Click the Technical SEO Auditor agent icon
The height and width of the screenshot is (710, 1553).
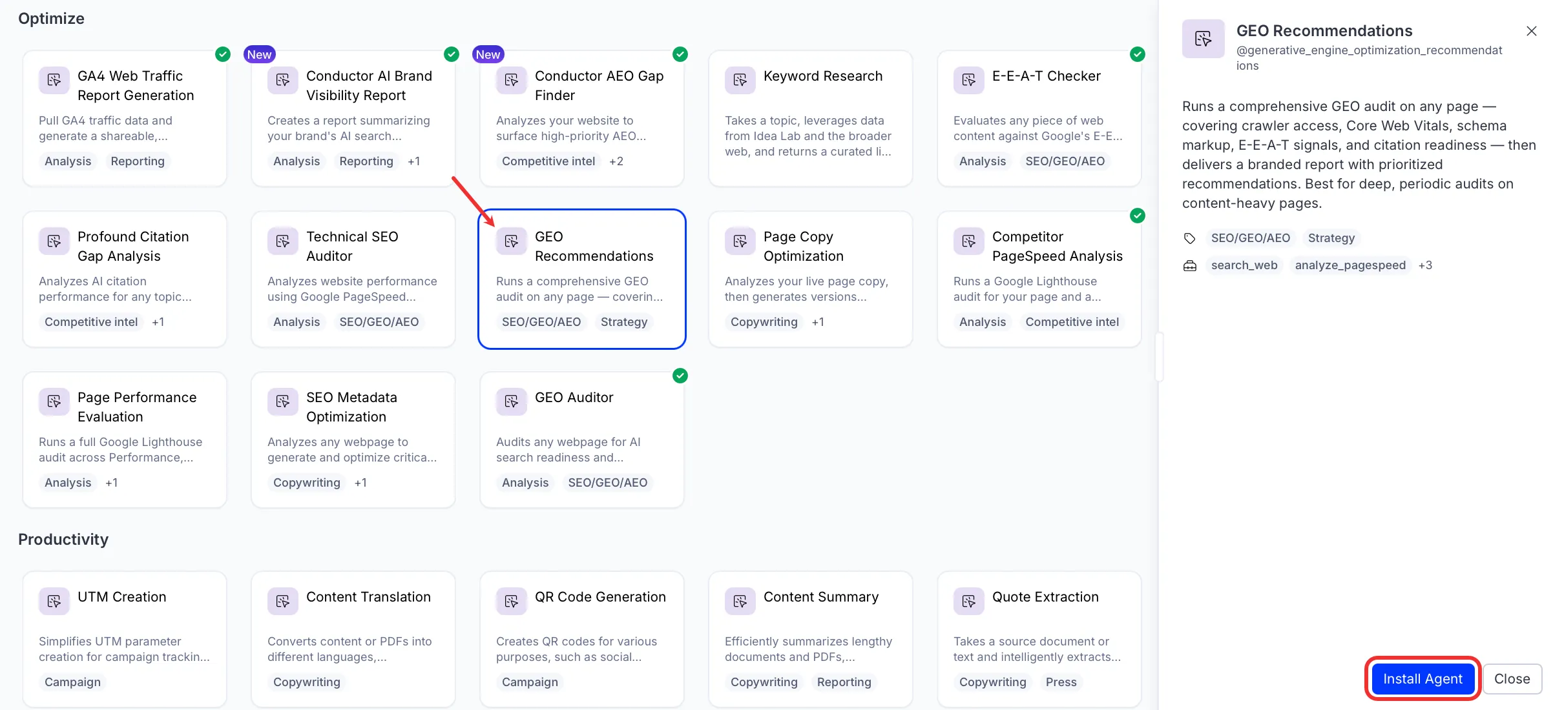283,241
